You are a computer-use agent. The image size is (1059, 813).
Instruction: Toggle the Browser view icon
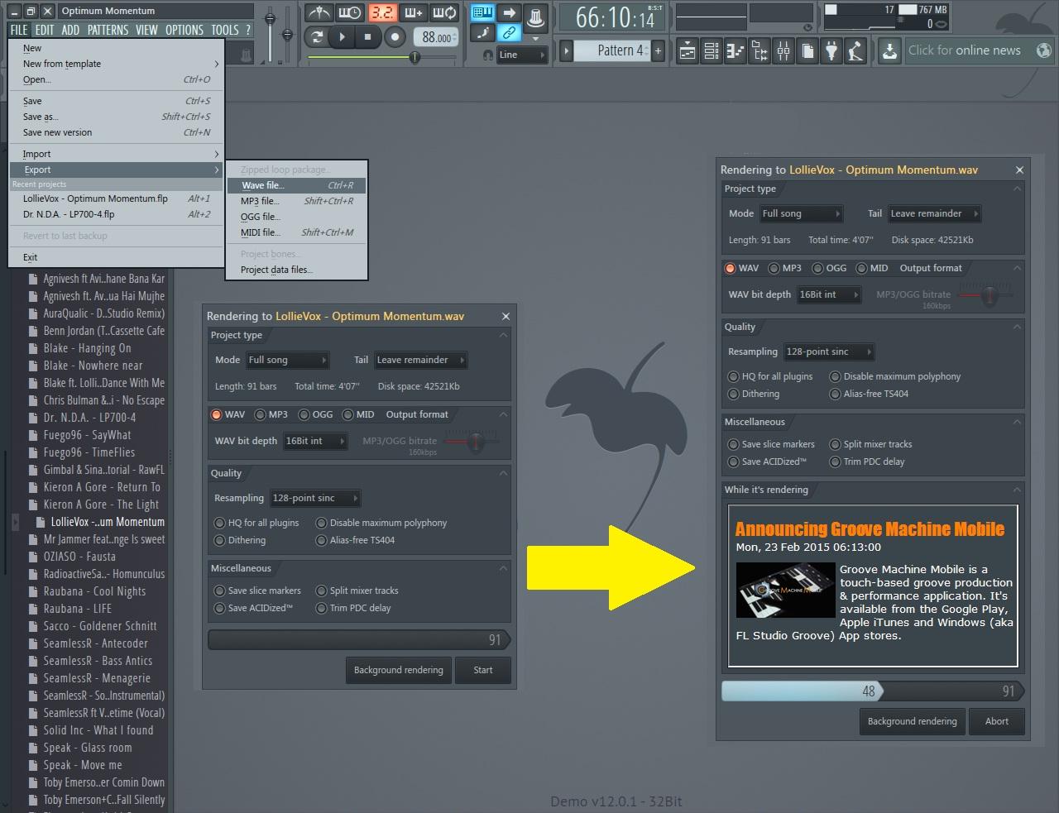(760, 51)
